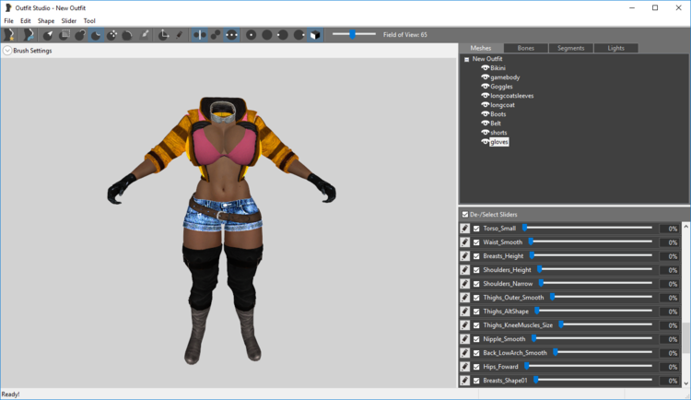Viewport: 691px width, 400px height.
Task: Switch to the Bones tab
Action: coord(526,48)
